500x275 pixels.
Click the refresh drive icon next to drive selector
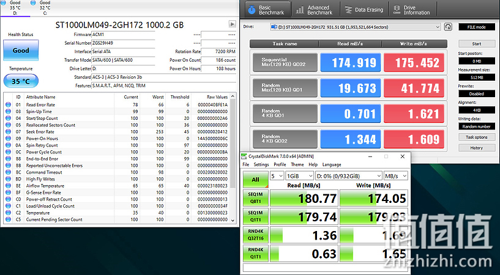click(448, 27)
